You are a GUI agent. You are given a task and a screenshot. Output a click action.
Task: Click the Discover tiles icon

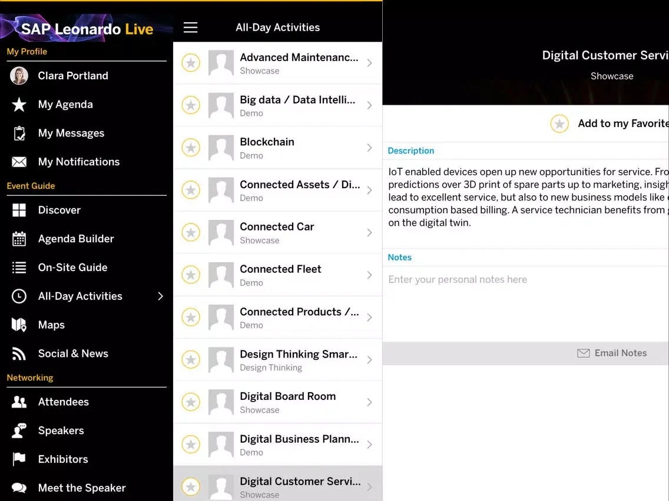pos(19,210)
